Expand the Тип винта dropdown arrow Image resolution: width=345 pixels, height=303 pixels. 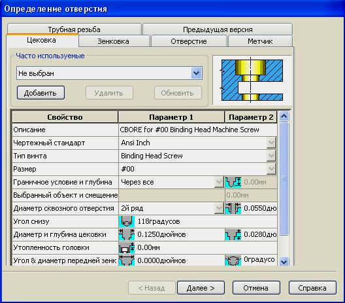tap(271, 156)
